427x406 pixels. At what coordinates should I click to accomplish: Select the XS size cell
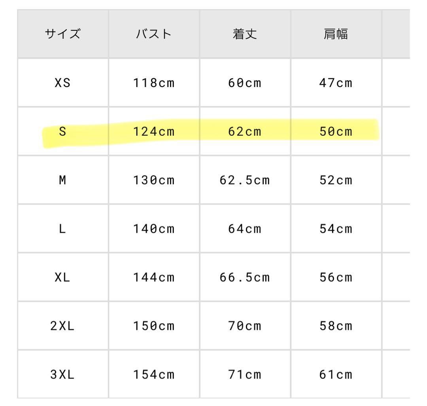click(x=62, y=83)
